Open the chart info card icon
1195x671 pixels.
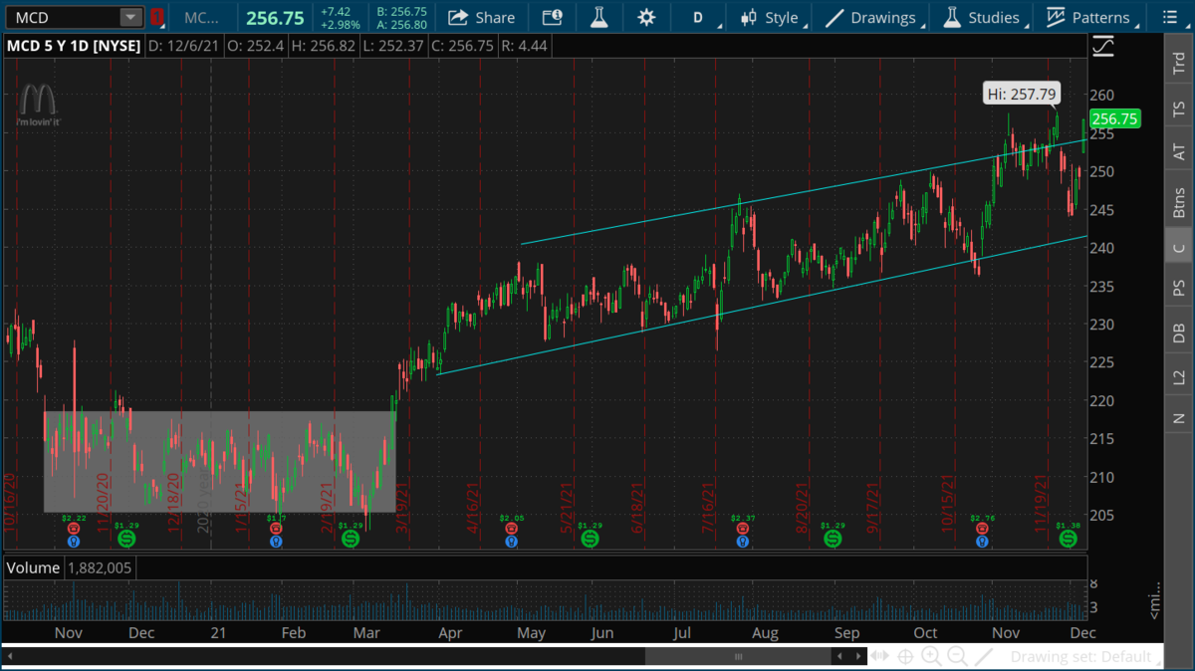[552, 17]
